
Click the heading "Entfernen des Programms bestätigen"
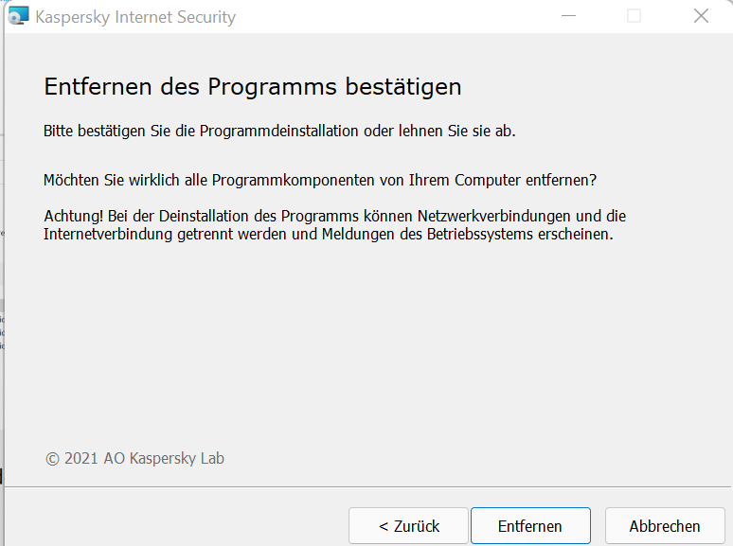(253, 87)
